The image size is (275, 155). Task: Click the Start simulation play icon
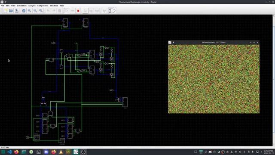pyautogui.click(x=67, y=11)
